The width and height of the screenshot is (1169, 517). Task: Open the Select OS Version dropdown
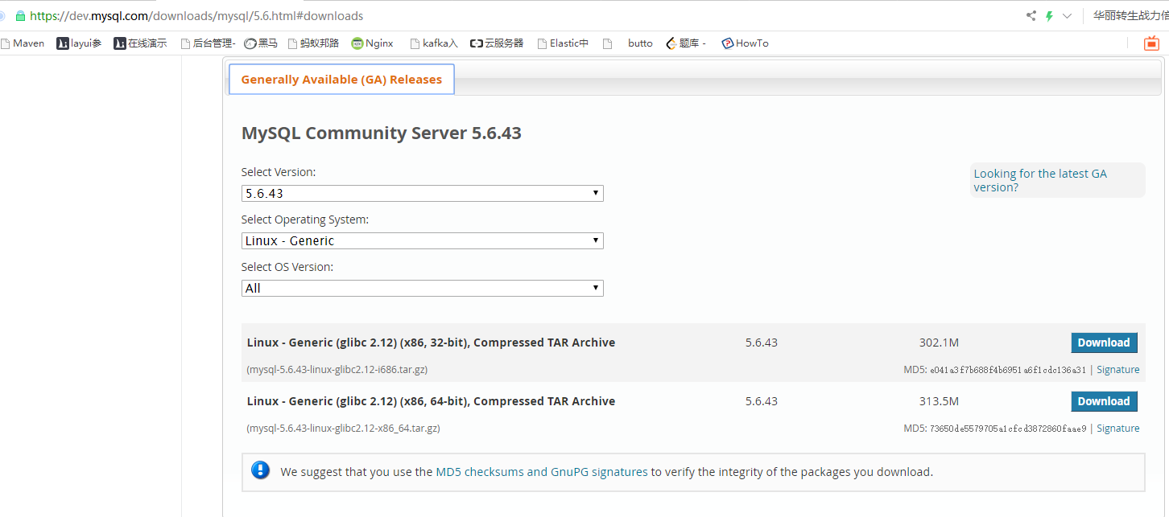(x=422, y=289)
